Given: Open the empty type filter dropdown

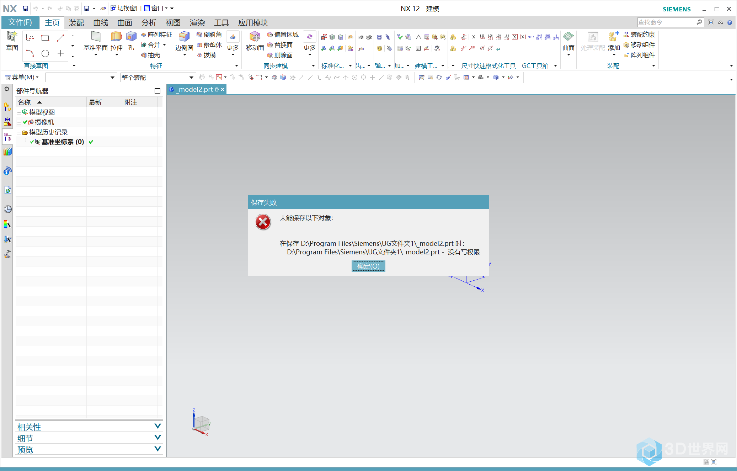Looking at the screenshot, I should pos(81,77).
